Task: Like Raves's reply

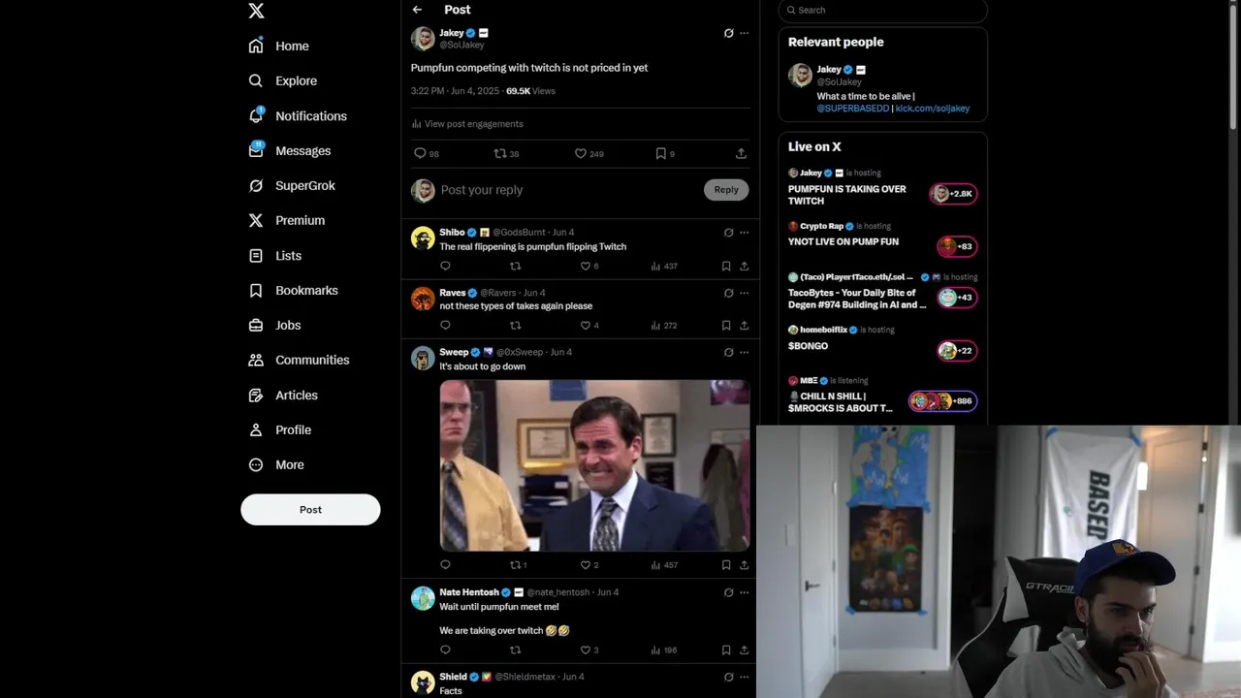Action: pyautogui.click(x=585, y=326)
